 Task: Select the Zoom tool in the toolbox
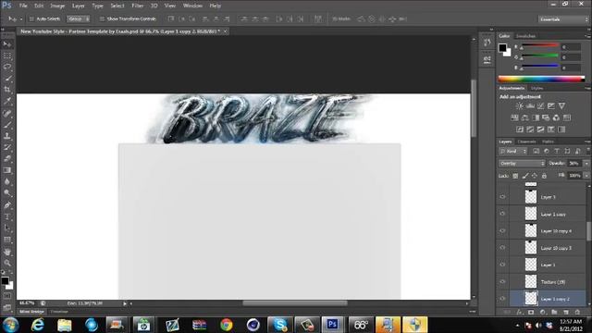pos(7,263)
